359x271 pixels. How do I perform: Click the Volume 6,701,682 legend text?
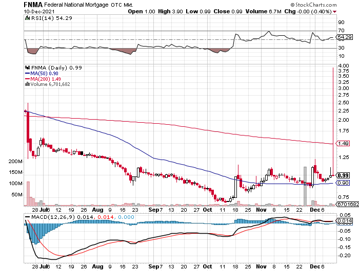(x=50, y=84)
